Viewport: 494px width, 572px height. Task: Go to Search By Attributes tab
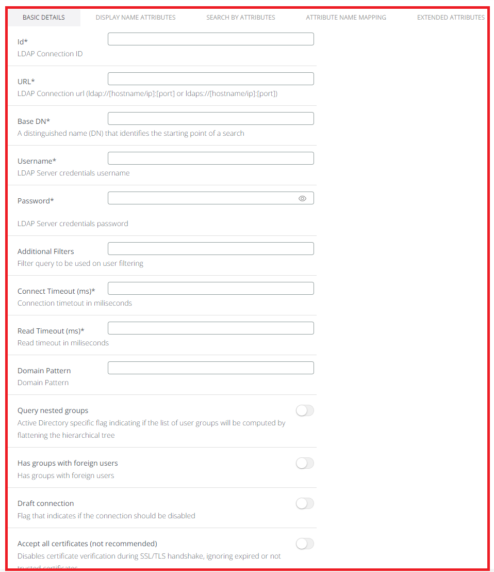(241, 18)
